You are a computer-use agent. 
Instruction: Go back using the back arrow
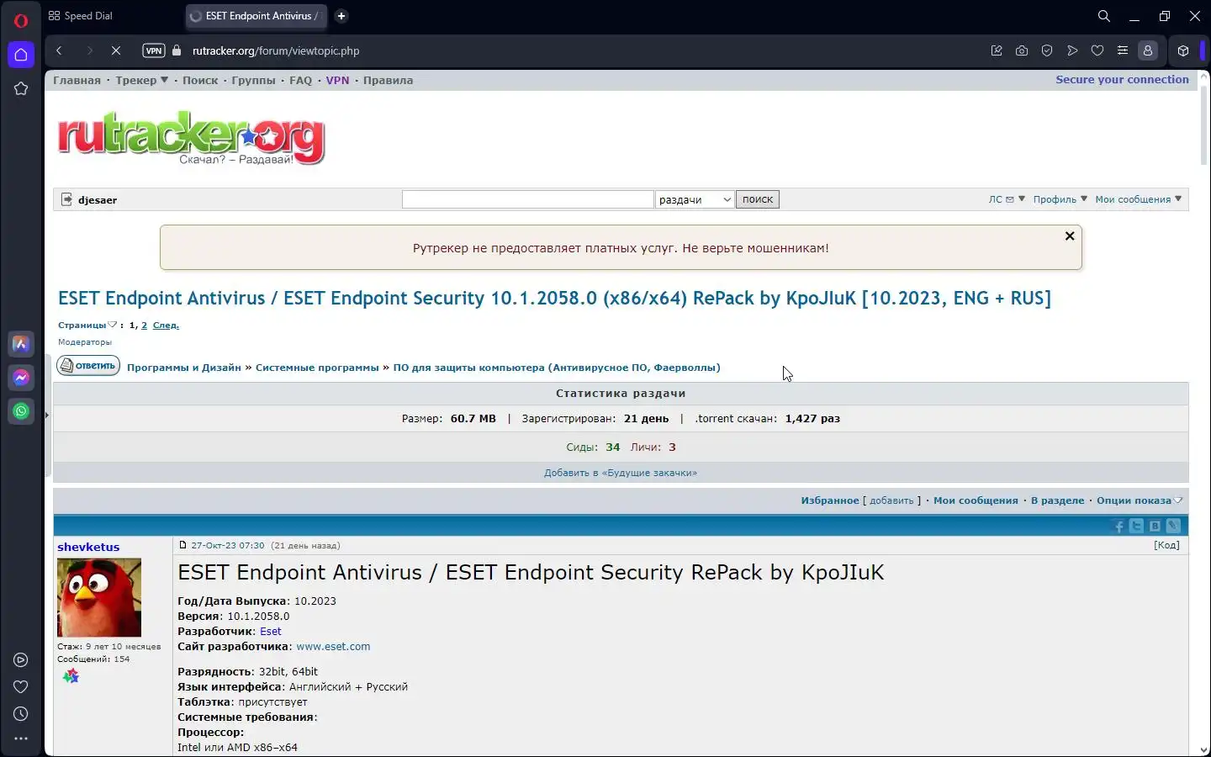tap(59, 50)
